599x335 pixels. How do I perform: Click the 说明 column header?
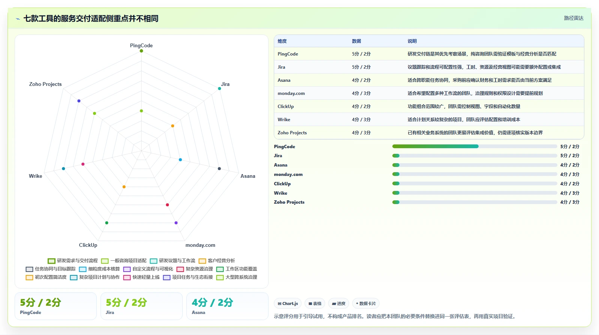click(x=412, y=41)
